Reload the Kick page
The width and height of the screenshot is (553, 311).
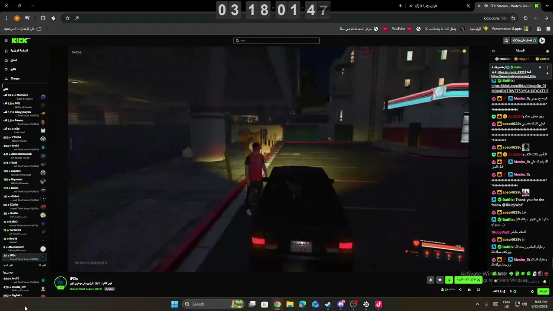pyautogui.click(x=525, y=18)
